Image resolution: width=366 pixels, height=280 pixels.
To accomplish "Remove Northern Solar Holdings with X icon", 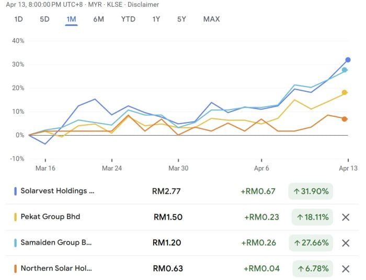I will (345, 269).
